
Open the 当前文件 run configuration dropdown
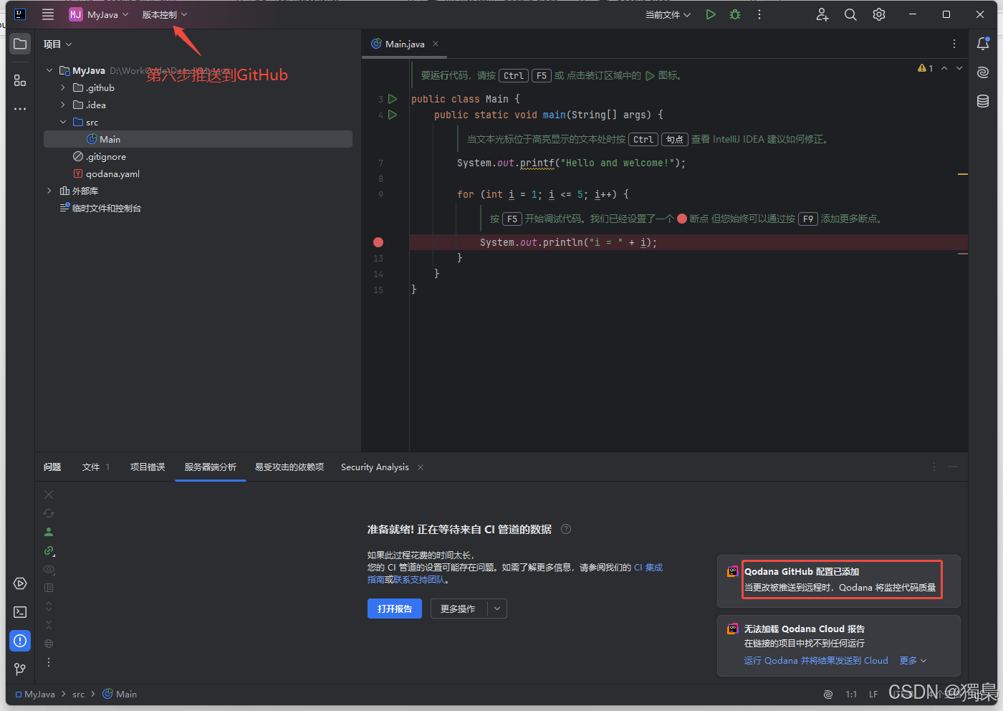pos(667,14)
